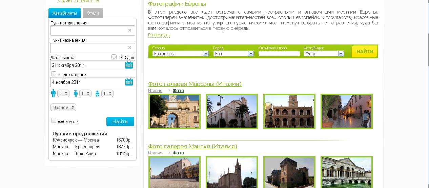Click the Фотографии Европы heading

coord(177,4)
